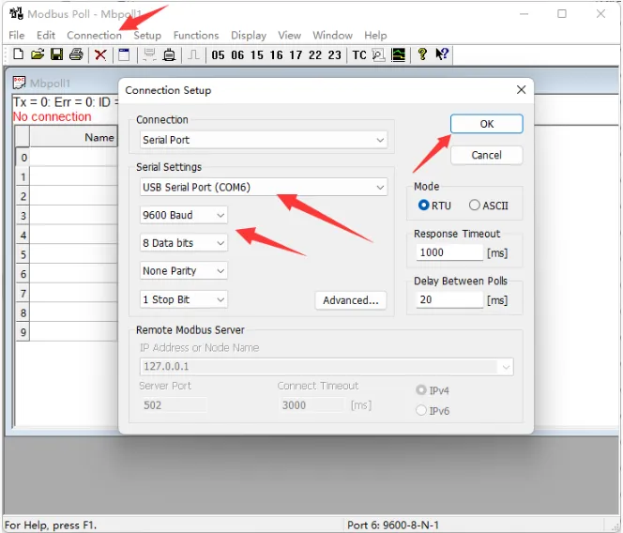Select RTU mode radio button
The height and width of the screenshot is (533, 623).
(x=423, y=206)
